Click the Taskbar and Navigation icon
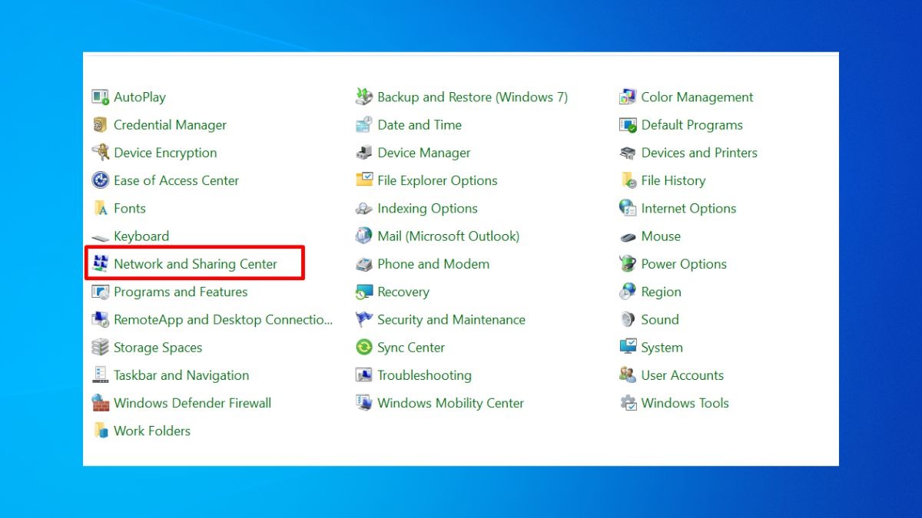 [101, 375]
